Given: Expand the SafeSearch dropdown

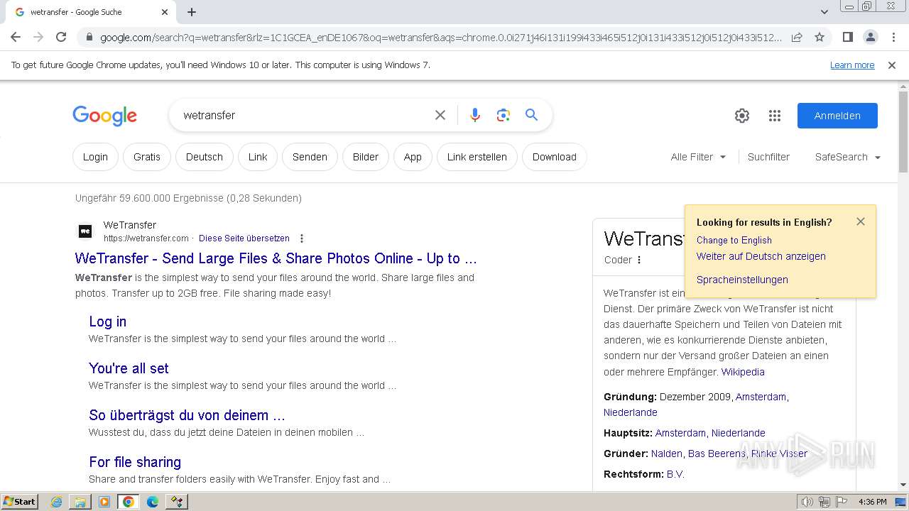Looking at the screenshot, I should pyautogui.click(x=848, y=157).
